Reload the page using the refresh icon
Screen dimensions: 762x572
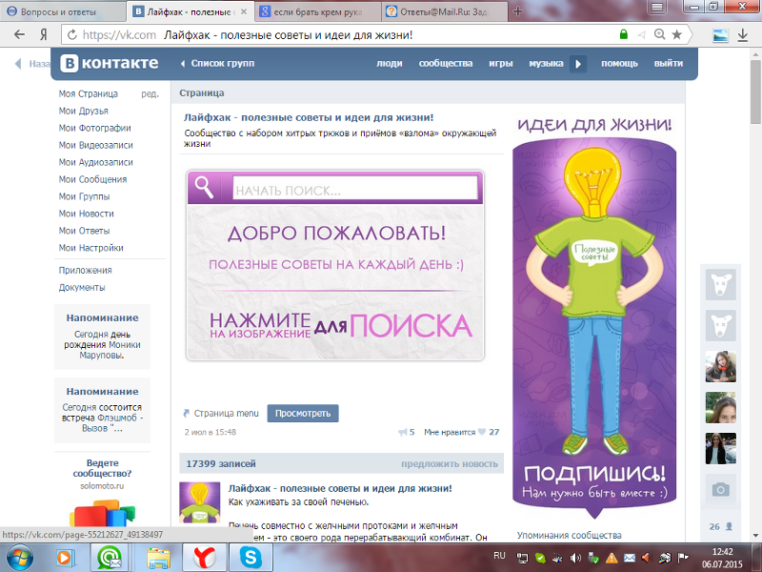pyautogui.click(x=72, y=34)
